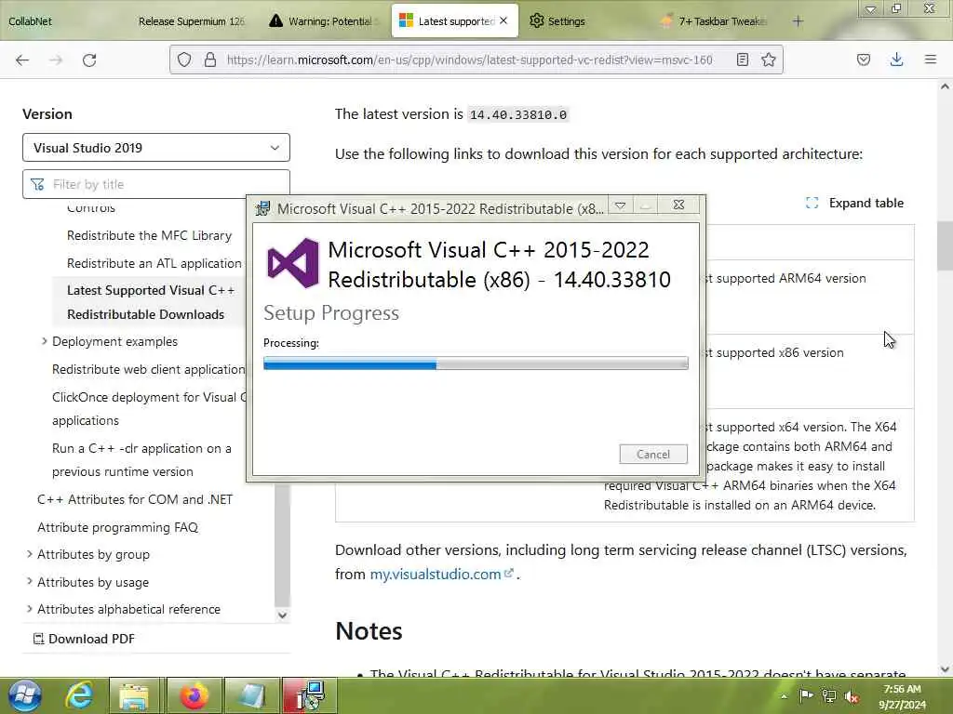Switch to Warning: Potential tab

[326, 21]
